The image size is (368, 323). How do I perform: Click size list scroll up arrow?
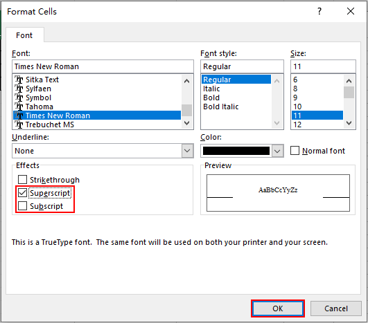coord(349,81)
